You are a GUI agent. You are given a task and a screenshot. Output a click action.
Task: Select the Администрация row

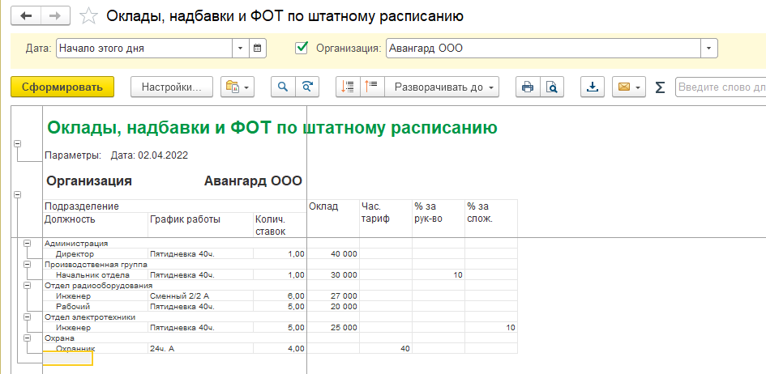(x=174, y=244)
